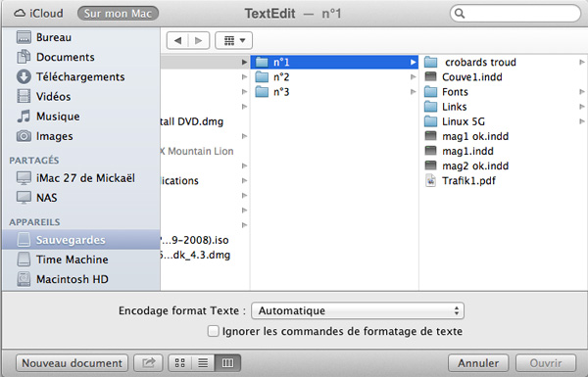Image resolution: width=588 pixels, height=377 pixels.
Task: Select iMac 27 de Mickaël shared computer
Action: 80,178
